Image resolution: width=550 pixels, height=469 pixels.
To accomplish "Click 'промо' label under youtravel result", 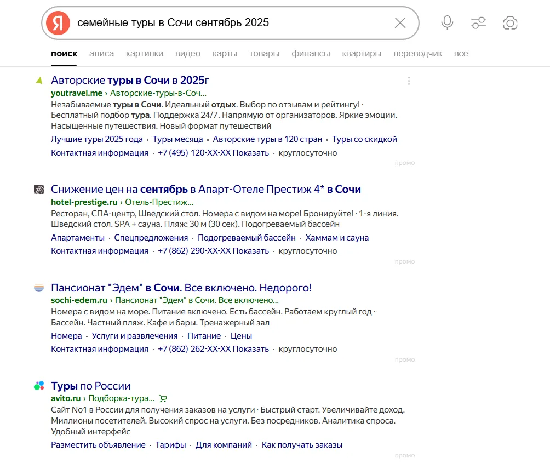I will click(405, 163).
